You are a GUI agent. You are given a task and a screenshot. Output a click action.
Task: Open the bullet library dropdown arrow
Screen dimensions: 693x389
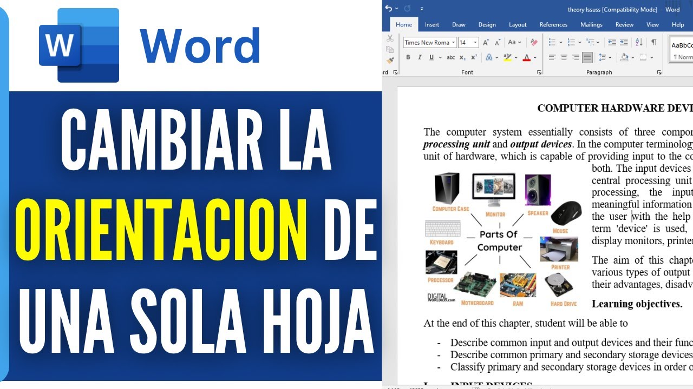[560, 42]
